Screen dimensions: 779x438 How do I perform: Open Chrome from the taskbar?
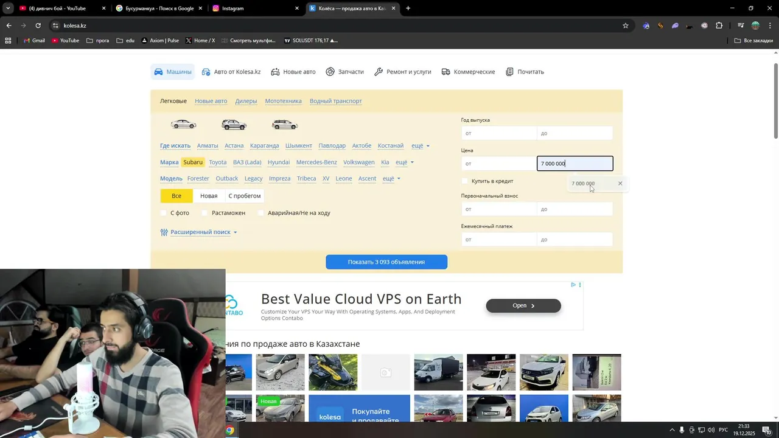pos(229,430)
